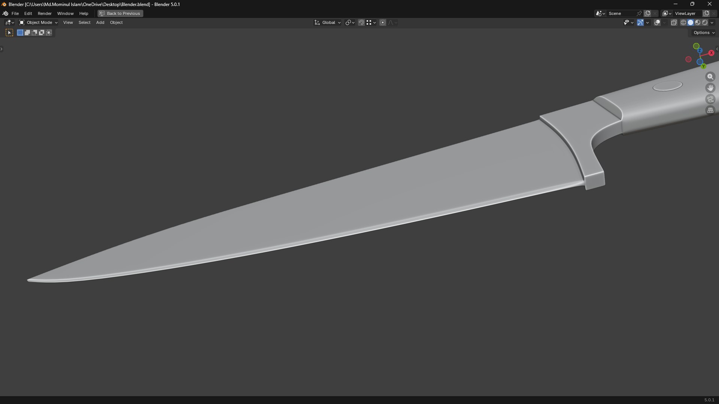Open the viewport Add menu
719x404 pixels.
click(x=100, y=23)
